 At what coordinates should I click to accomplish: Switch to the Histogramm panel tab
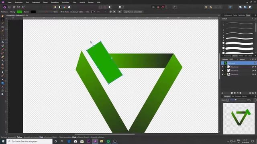(x=228, y=15)
